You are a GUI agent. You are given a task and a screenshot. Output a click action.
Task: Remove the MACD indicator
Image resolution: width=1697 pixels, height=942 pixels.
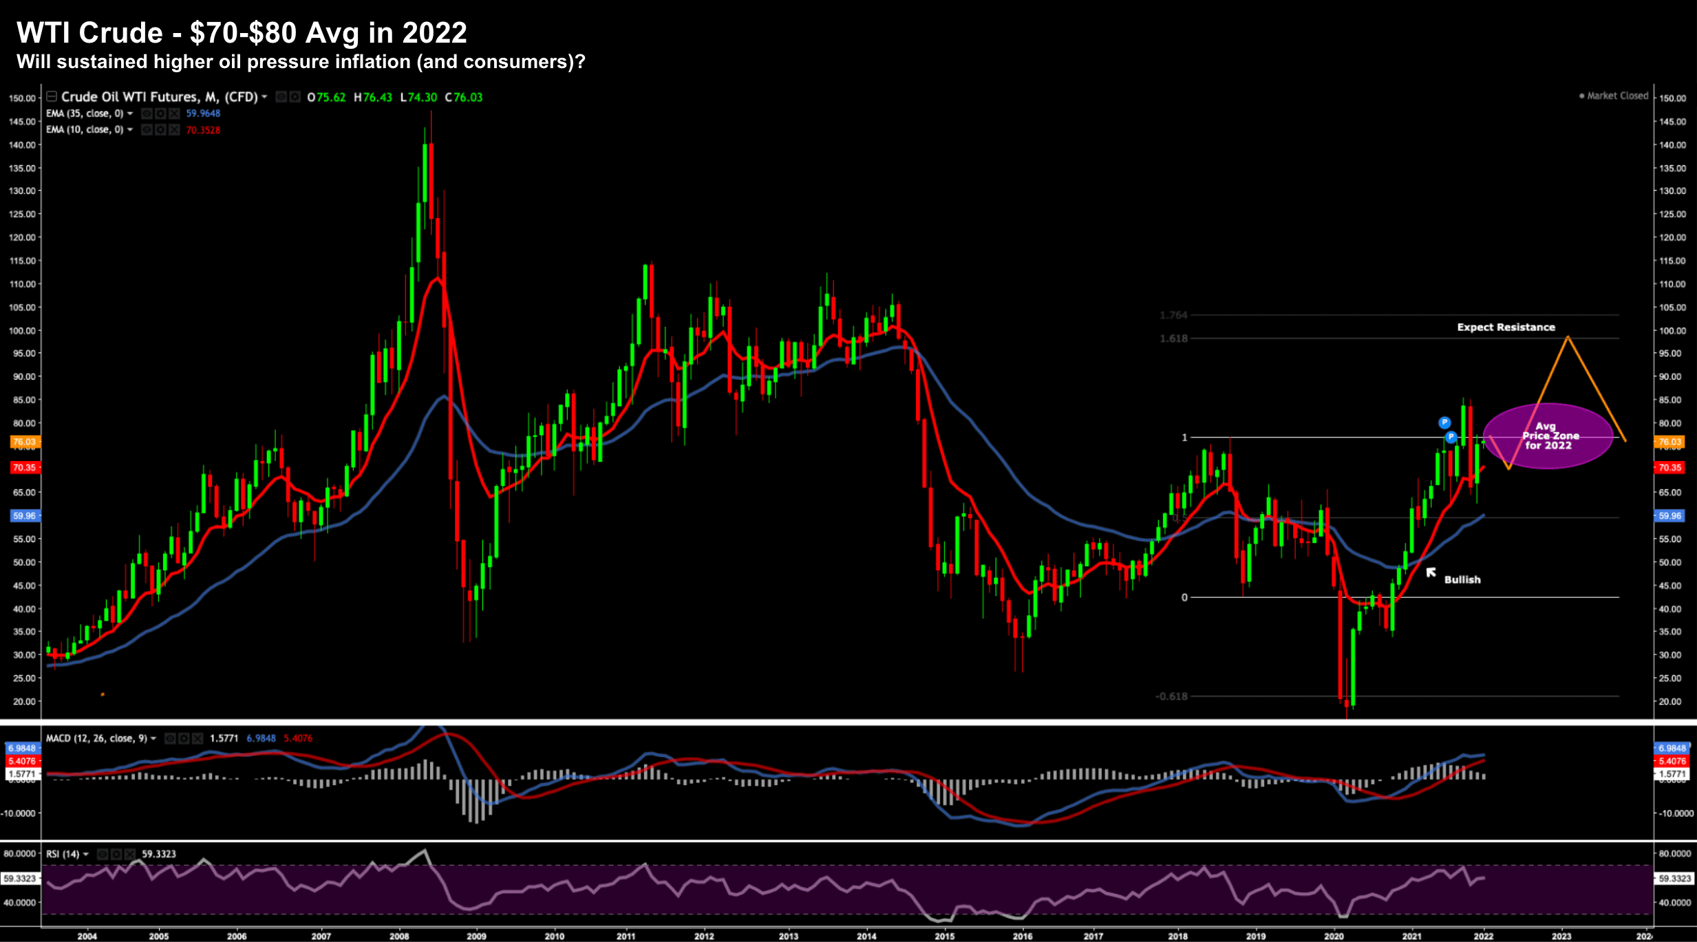(x=198, y=738)
